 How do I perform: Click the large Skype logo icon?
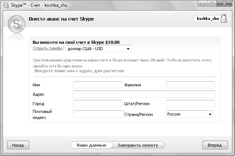click(16, 24)
